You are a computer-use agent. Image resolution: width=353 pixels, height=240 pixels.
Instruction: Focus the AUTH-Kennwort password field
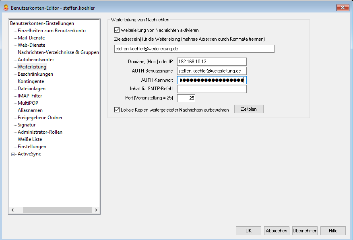(x=211, y=80)
